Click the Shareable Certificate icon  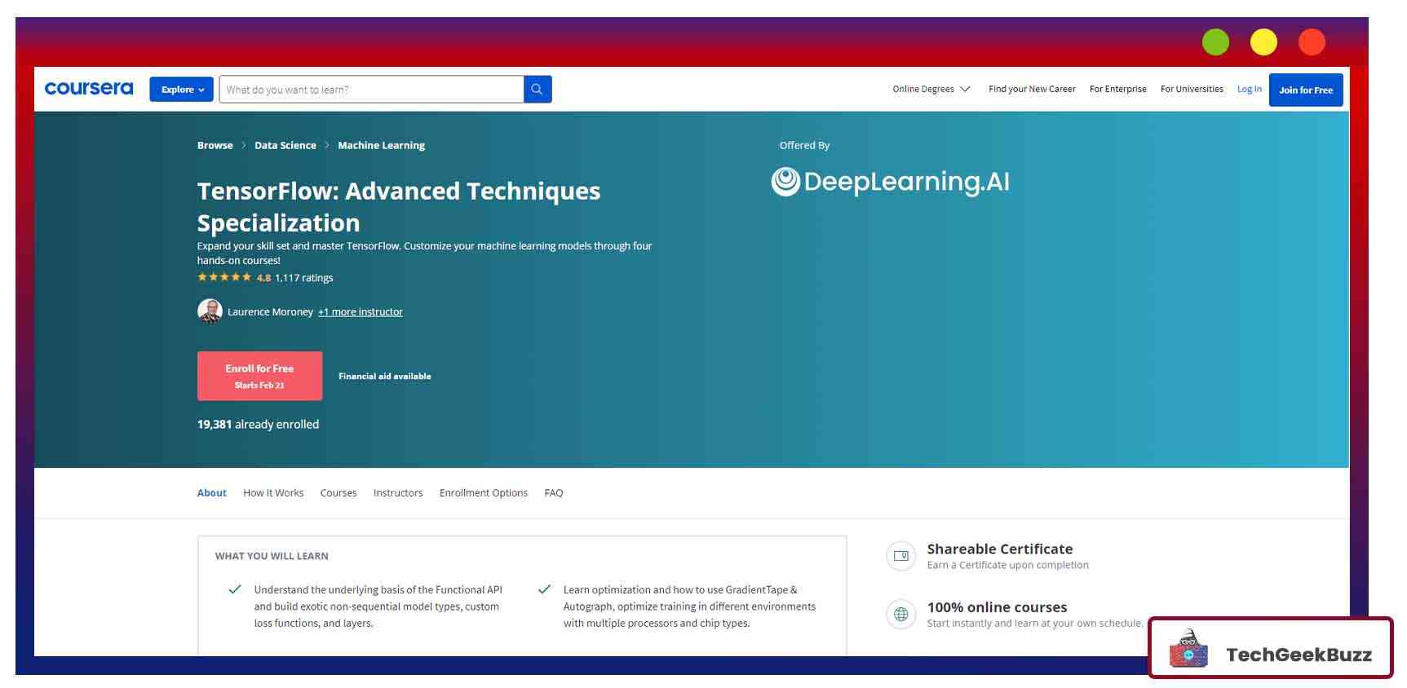pyautogui.click(x=900, y=556)
